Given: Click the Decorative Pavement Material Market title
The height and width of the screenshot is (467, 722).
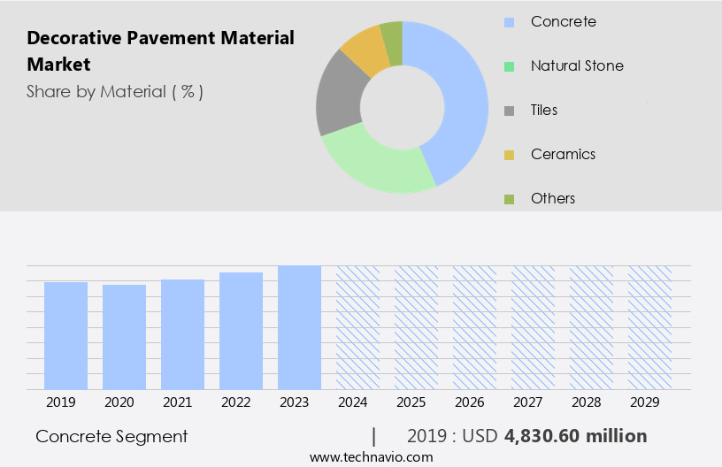Looking at the screenshot, I should (160, 51).
